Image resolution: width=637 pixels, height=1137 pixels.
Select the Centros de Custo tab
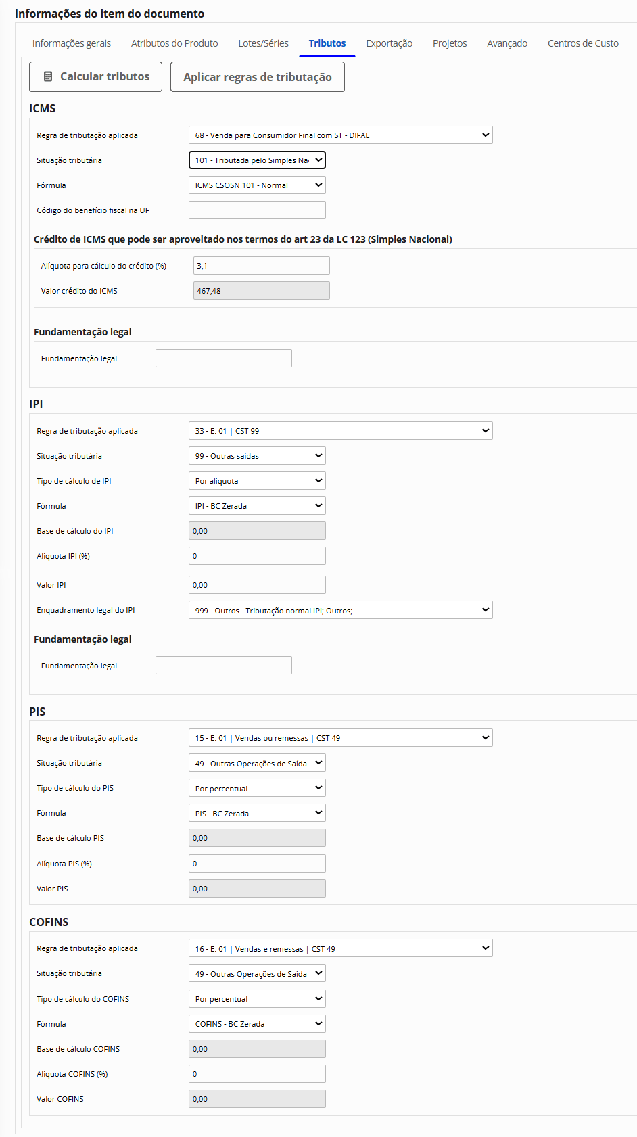click(x=583, y=43)
